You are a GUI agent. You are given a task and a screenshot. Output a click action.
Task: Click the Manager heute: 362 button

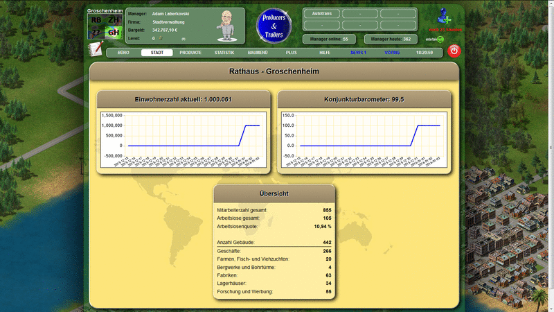pyautogui.click(x=391, y=40)
